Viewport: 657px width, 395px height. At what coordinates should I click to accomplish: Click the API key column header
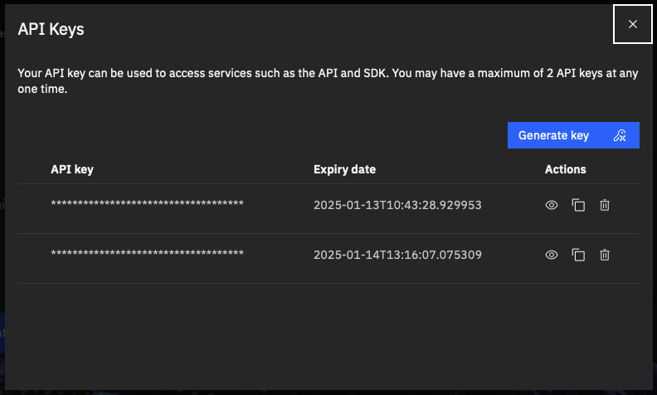click(x=72, y=169)
